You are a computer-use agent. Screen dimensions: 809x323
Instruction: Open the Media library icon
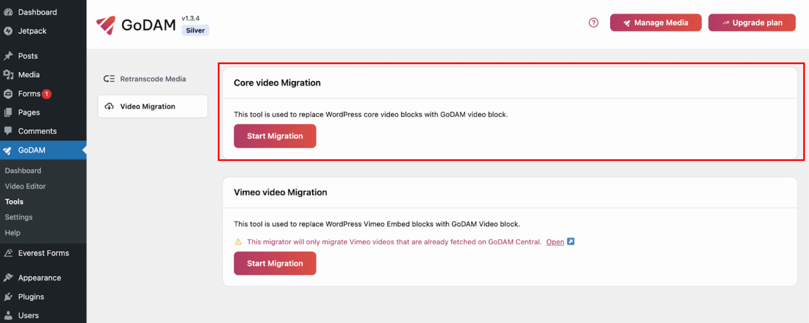point(9,75)
